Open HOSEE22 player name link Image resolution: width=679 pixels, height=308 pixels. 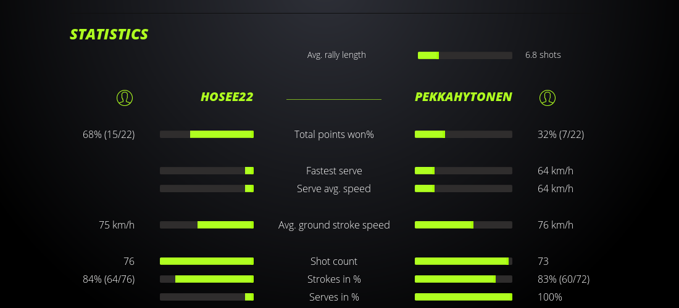[x=227, y=97]
